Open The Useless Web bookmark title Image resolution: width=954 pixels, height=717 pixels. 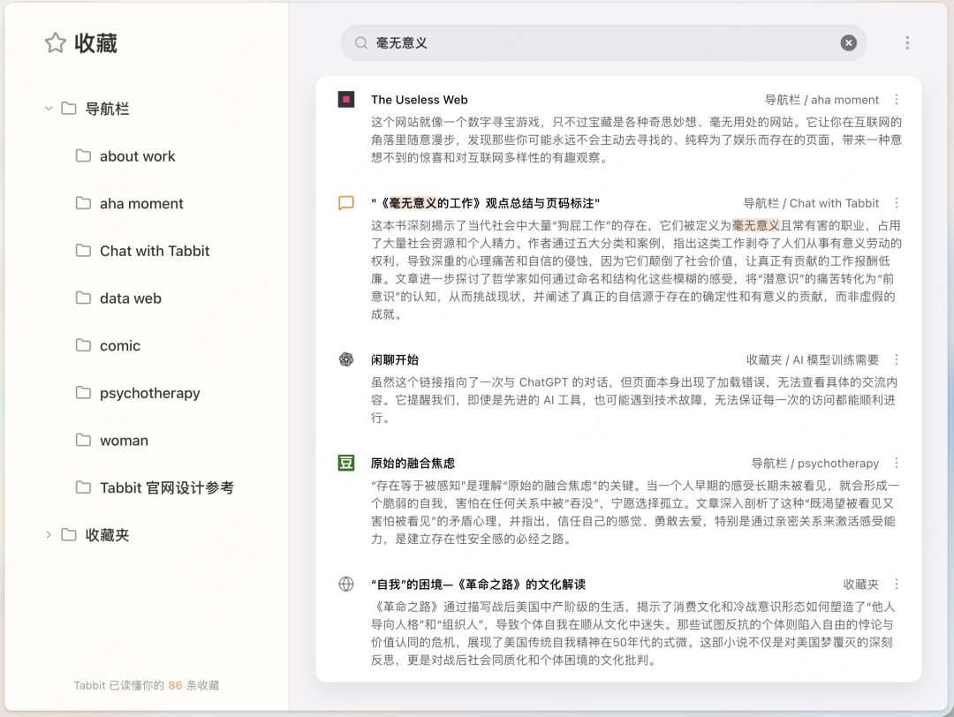coord(420,100)
